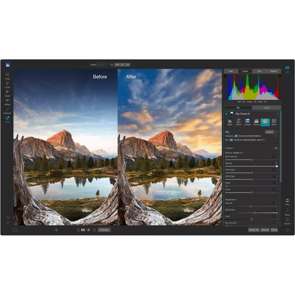Open the More sky presets dropdown
Viewport: 295px width, 295px height.
[x=274, y=121]
